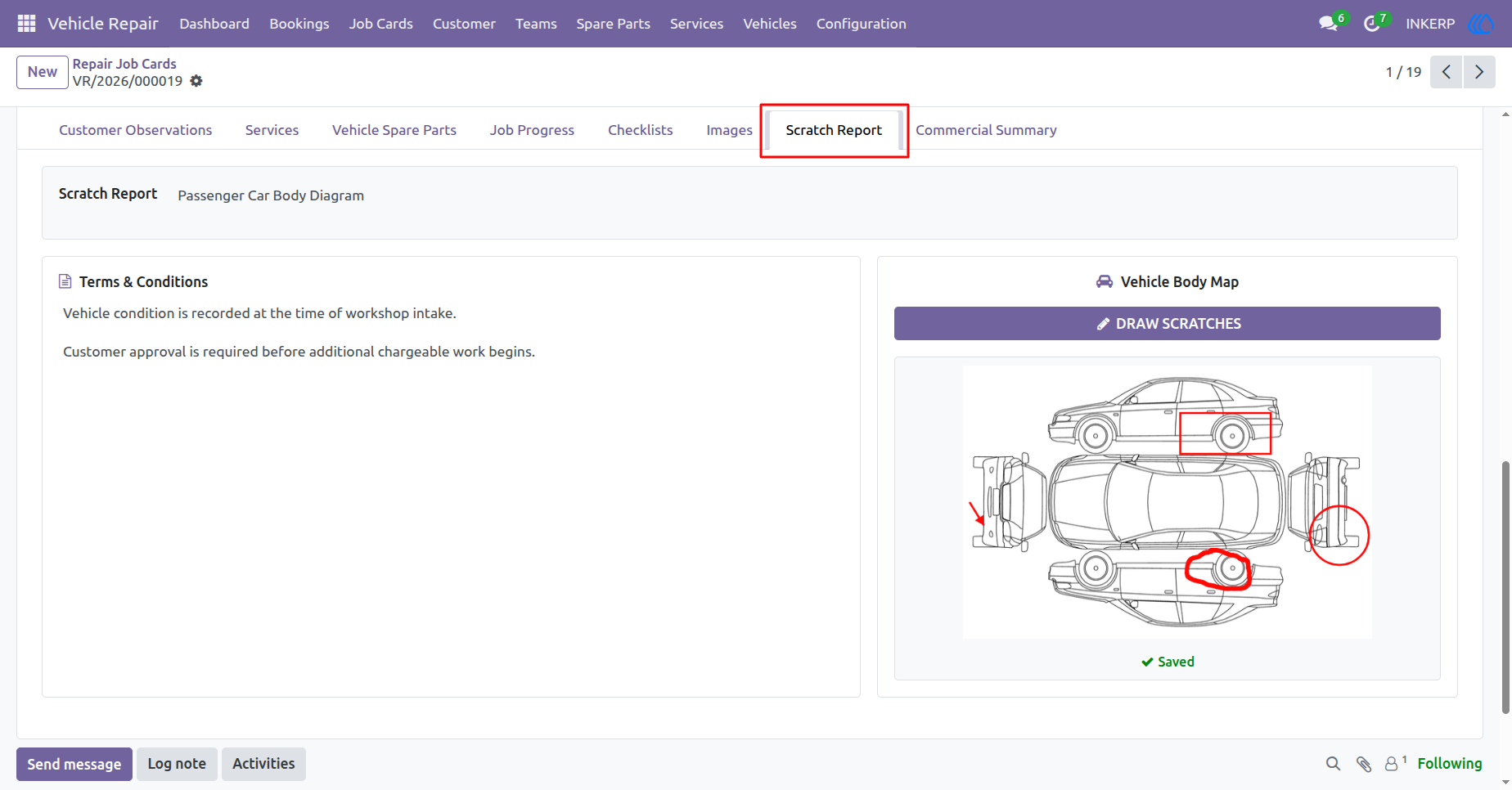
Task: Open the activities clock icon
Action: click(1372, 24)
